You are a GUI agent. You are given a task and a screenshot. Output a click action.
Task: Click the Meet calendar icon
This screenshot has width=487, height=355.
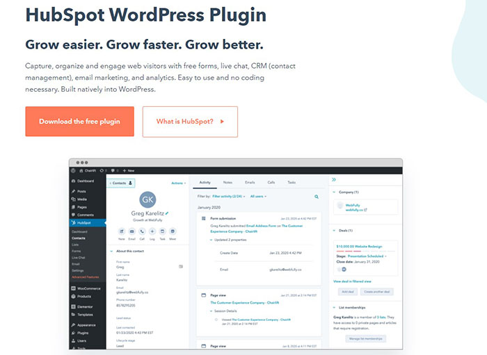click(173, 231)
